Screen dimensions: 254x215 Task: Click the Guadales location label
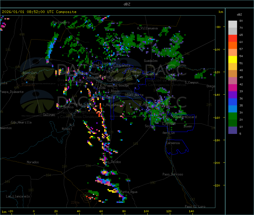(151, 61)
